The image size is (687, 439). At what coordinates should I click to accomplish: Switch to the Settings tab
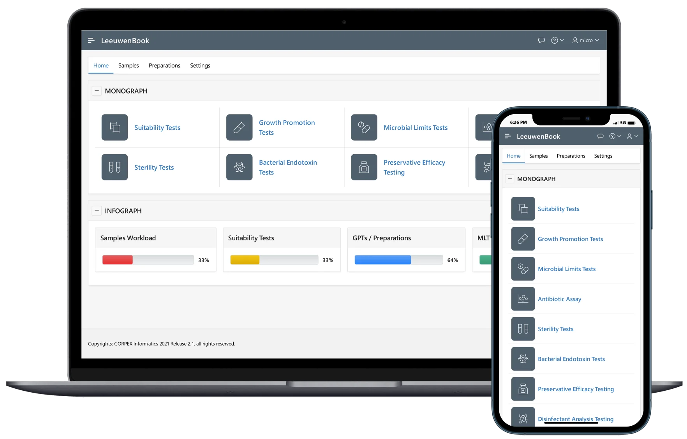pos(200,65)
